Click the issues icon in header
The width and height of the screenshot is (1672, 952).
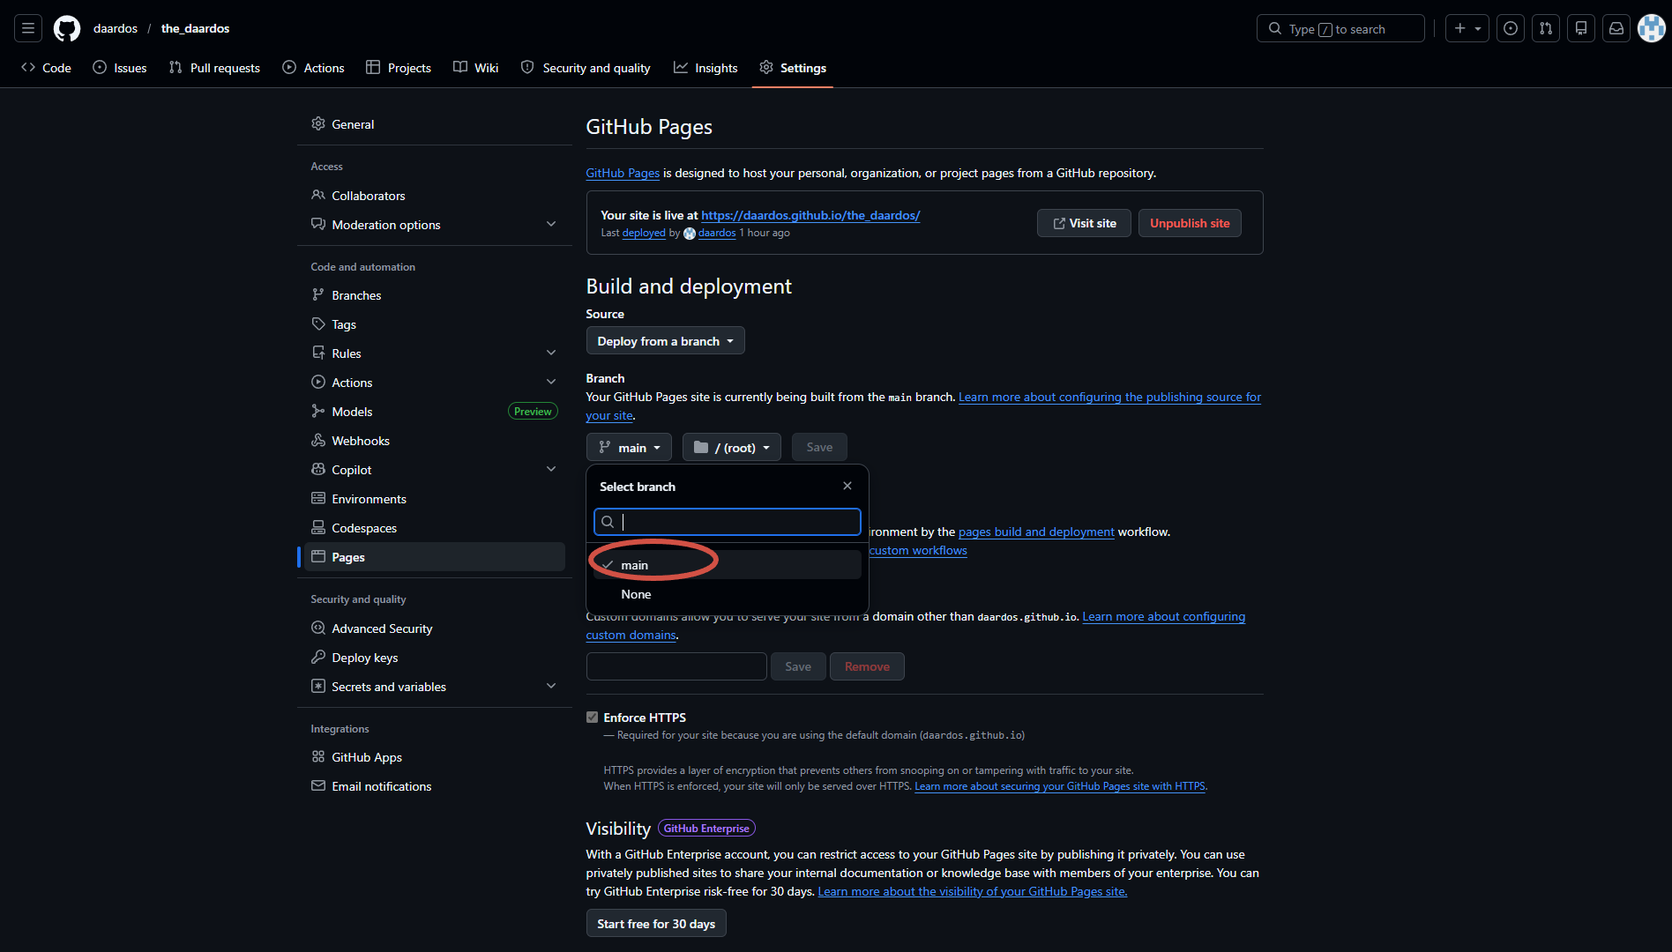pyautogui.click(x=1511, y=28)
